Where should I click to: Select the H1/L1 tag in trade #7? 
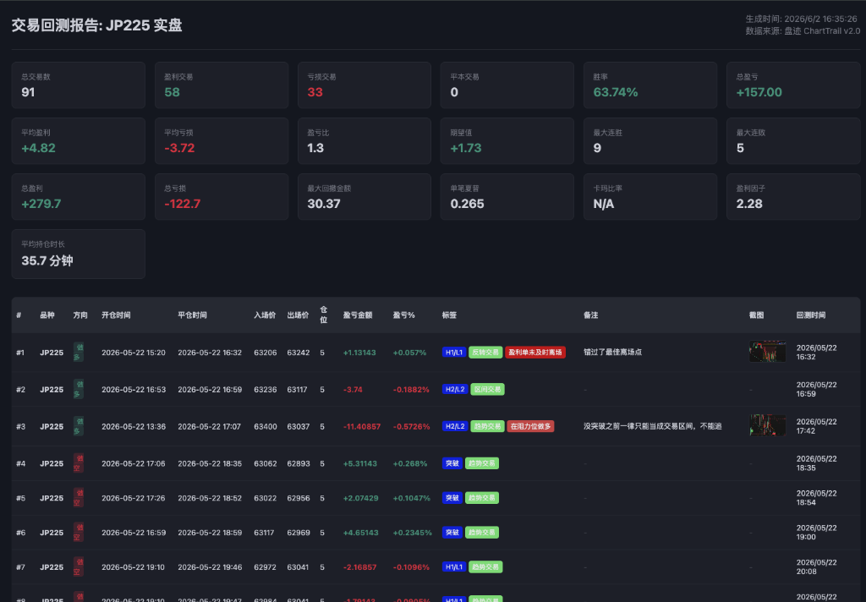point(454,567)
